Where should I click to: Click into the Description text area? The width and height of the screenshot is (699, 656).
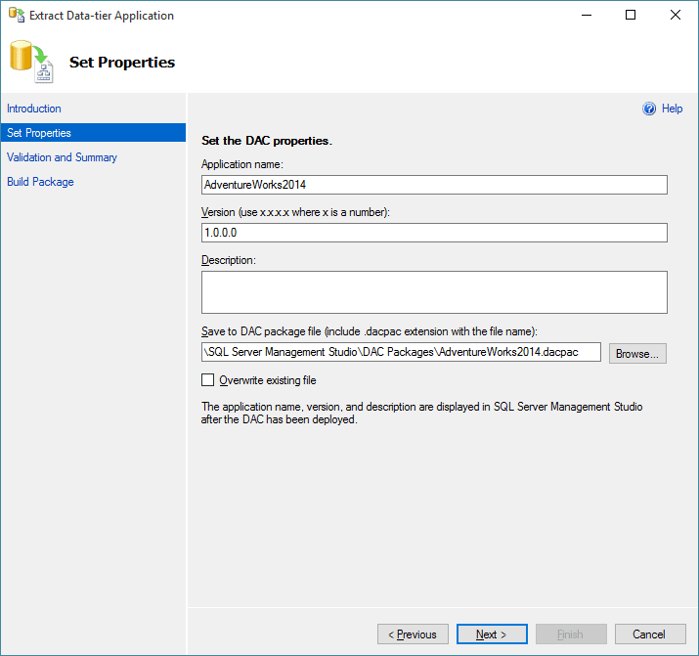click(434, 292)
